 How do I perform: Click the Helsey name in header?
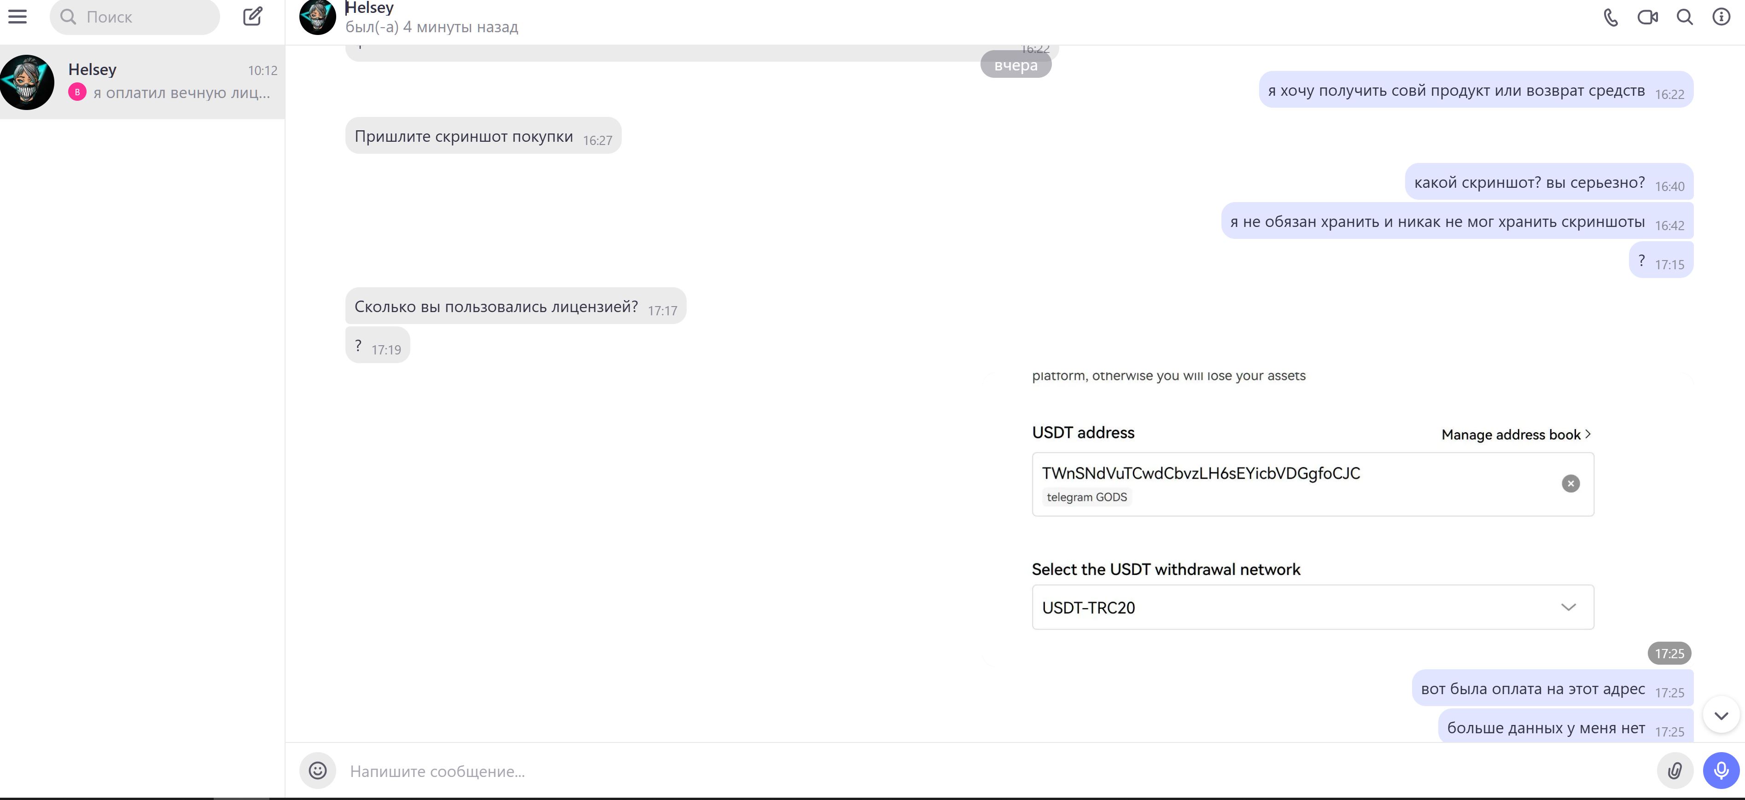(x=370, y=8)
